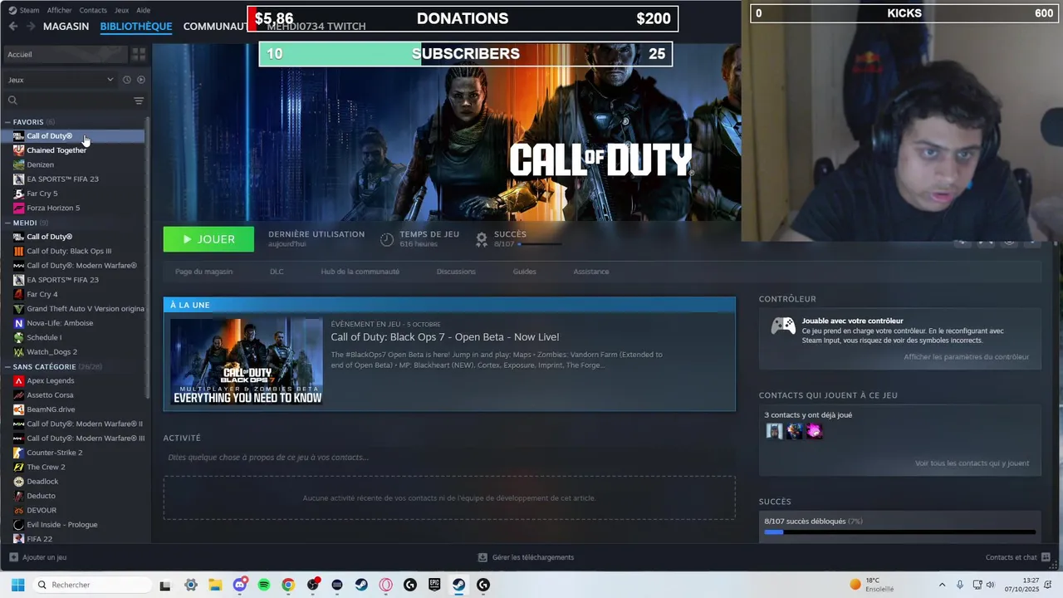
Task: Go back with the left arrow
Action: click(x=13, y=27)
